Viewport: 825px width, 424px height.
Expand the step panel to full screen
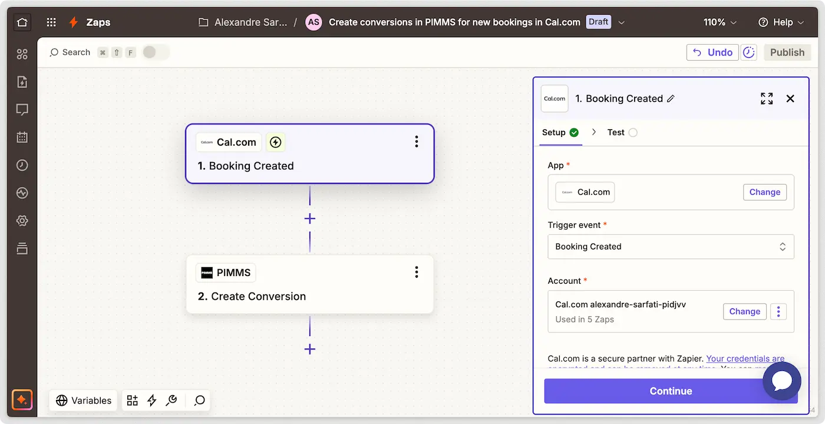click(x=766, y=98)
